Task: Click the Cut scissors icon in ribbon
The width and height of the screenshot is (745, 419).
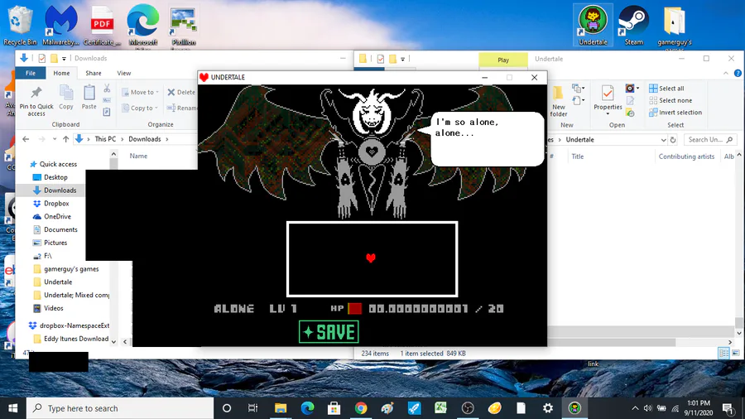Action: click(107, 89)
